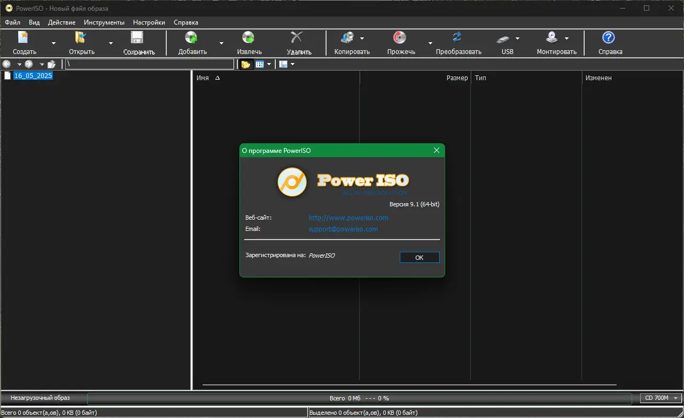Open the Настройки menu

click(149, 22)
